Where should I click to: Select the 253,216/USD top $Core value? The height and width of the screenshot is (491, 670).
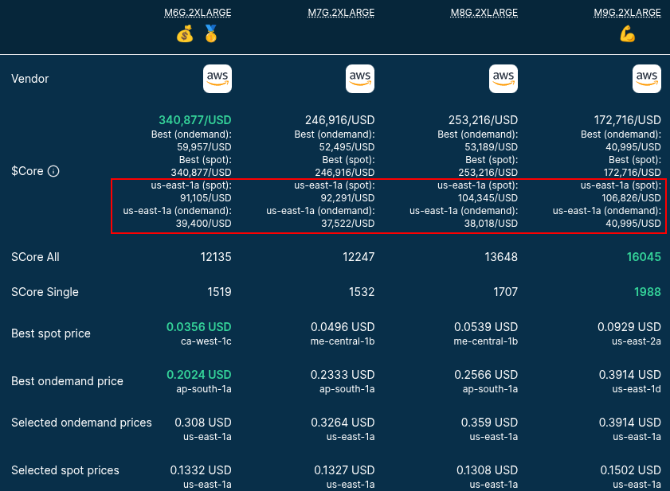[483, 120]
